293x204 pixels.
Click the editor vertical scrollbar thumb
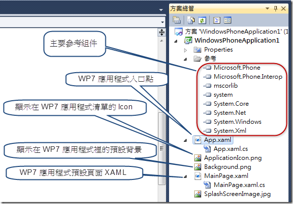click(x=162, y=148)
